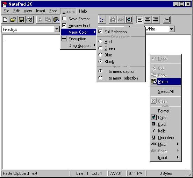This screenshot has height=178, width=193.
Task: Click the Bold B icon in context menu
Action: coord(153,124)
